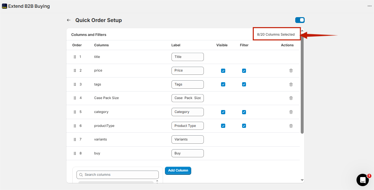Uncheck Visible for the price column
This screenshot has height=190, width=374.
(223, 71)
